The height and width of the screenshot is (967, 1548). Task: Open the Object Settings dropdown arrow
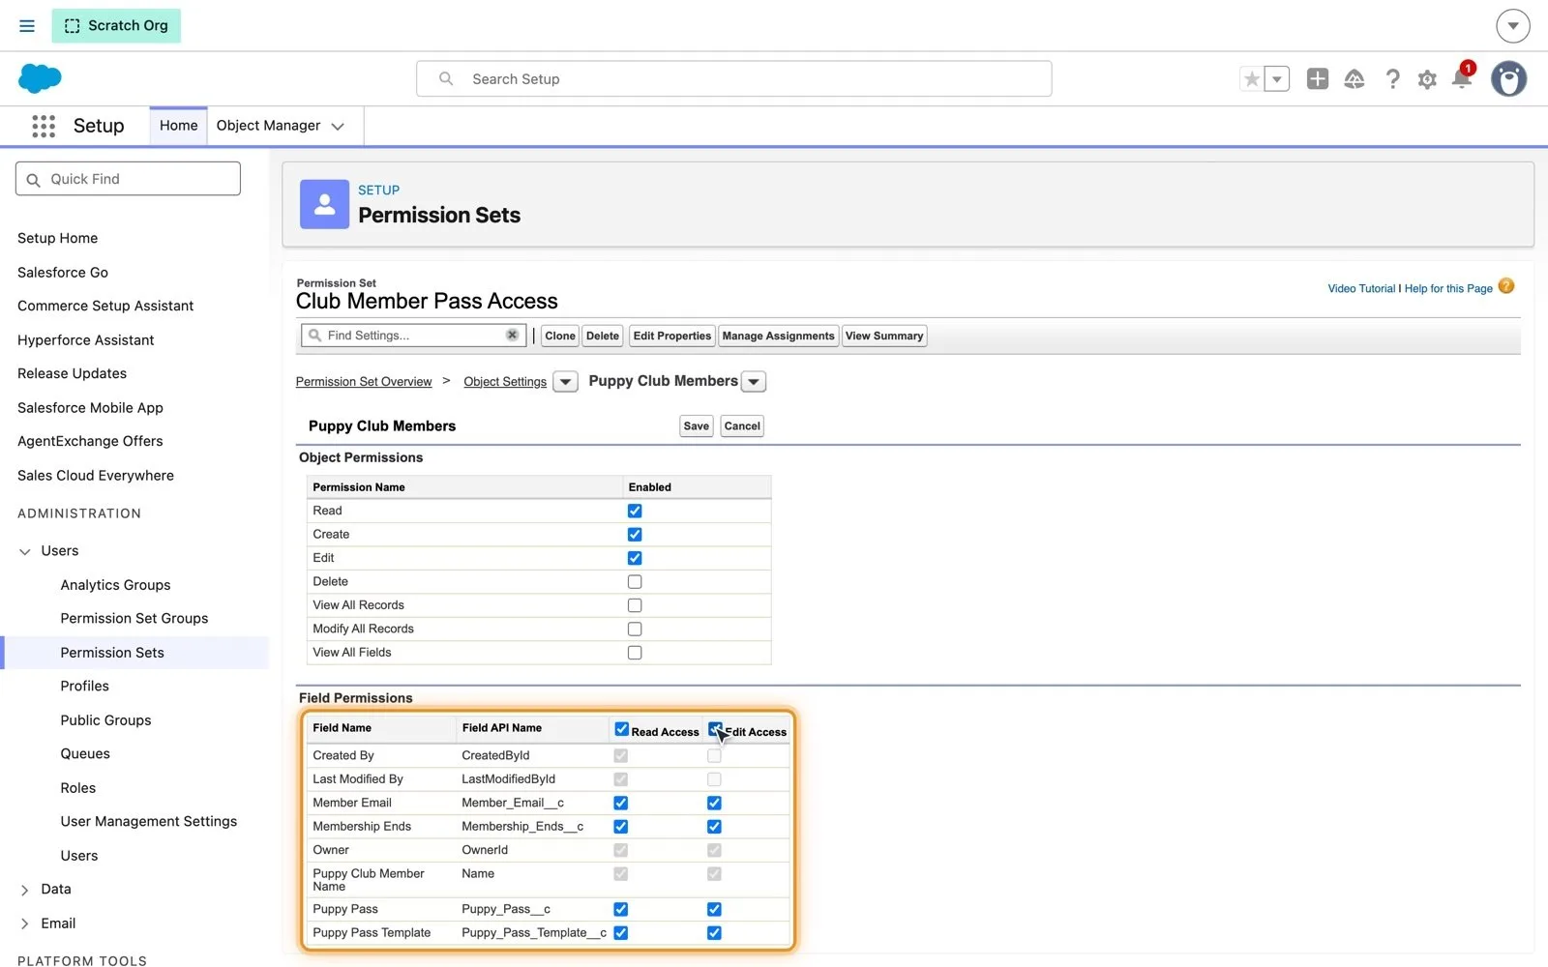(566, 382)
